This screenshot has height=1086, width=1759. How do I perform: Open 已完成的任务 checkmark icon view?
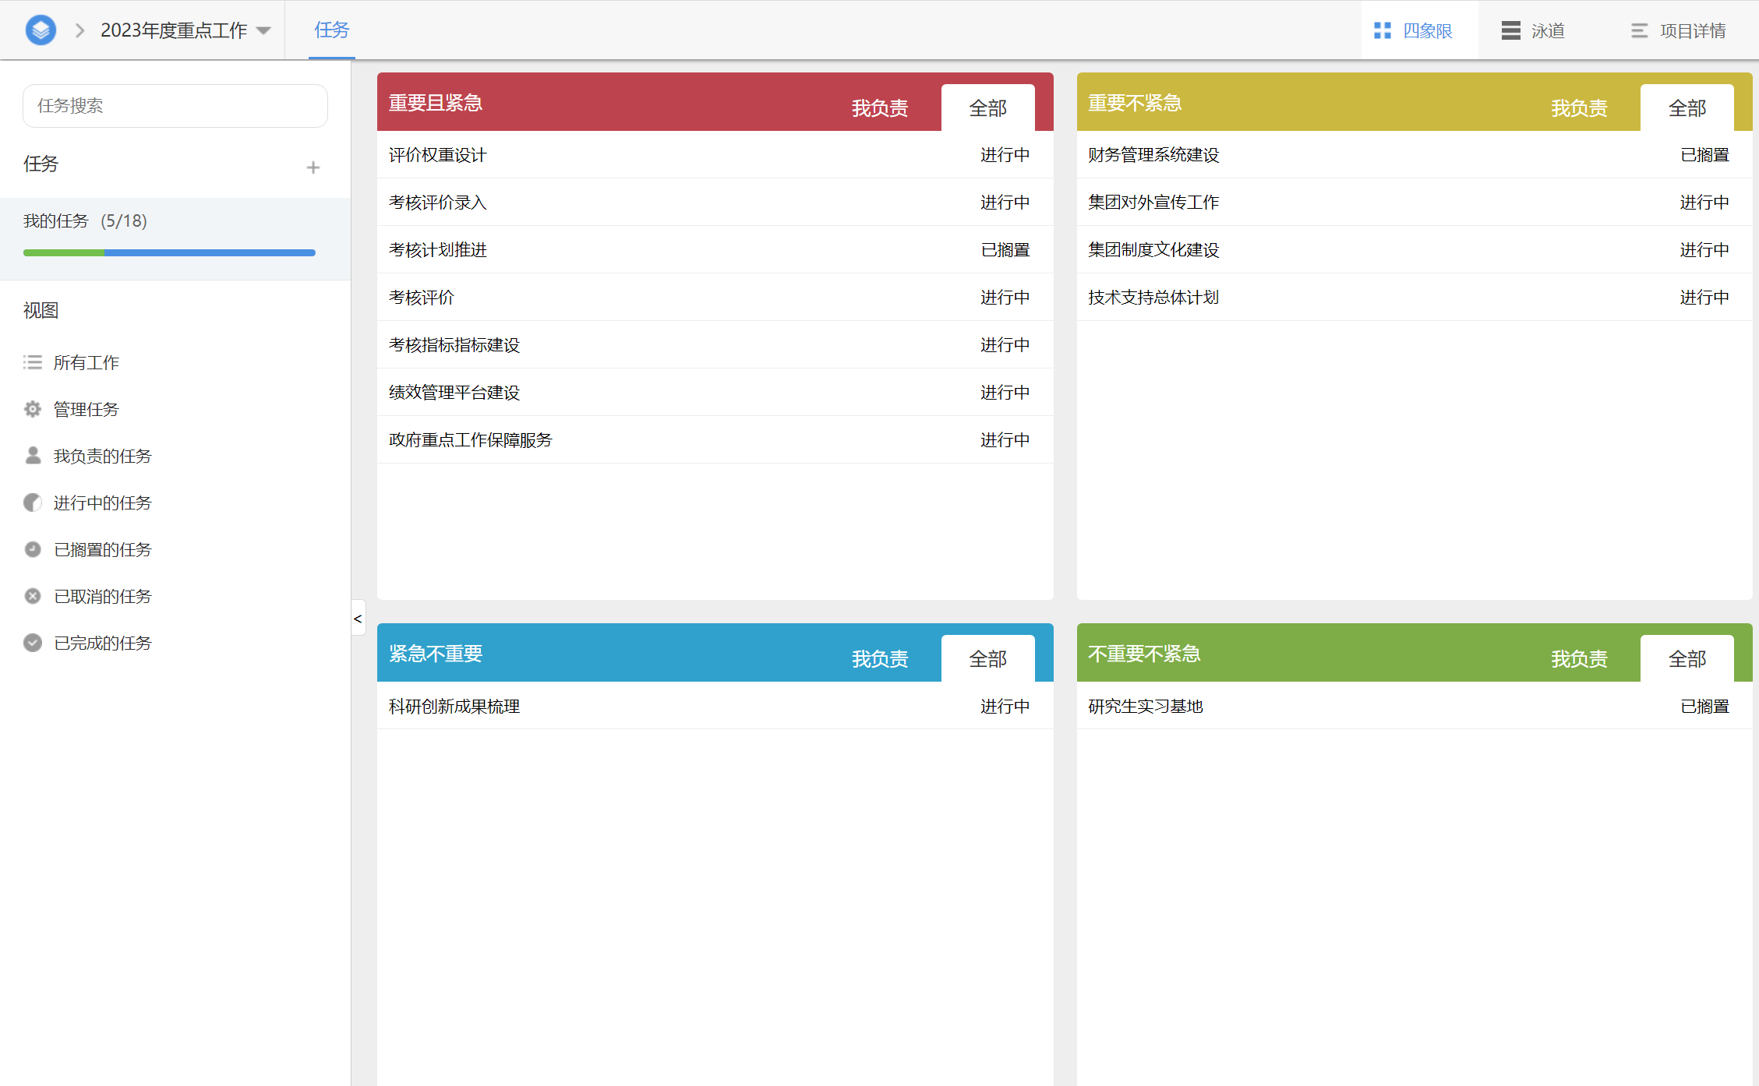(33, 643)
